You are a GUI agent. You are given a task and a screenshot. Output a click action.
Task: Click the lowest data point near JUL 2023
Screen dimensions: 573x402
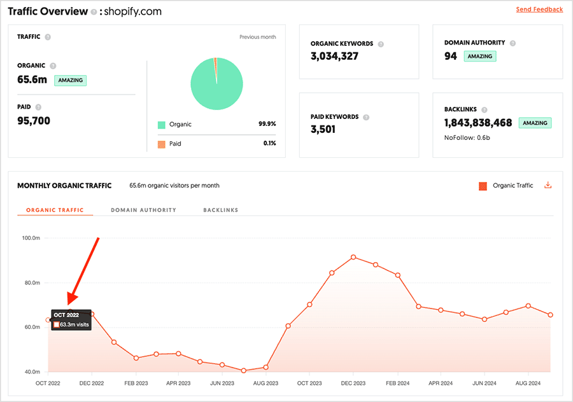[x=244, y=371]
